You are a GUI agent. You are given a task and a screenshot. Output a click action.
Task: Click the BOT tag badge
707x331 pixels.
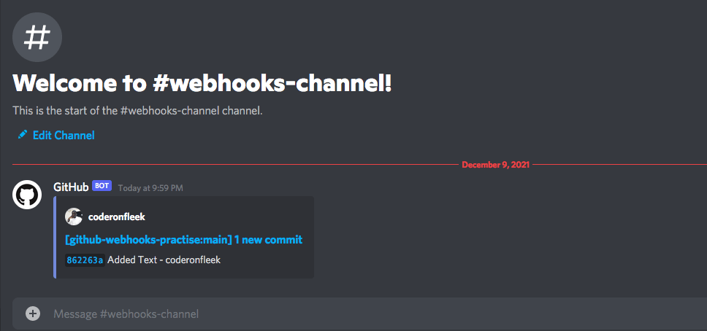[102, 185]
